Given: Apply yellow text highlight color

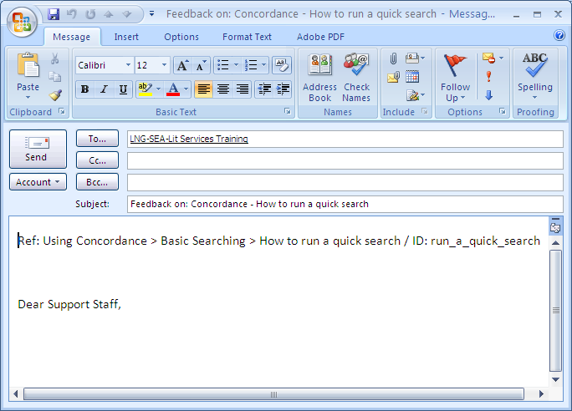Looking at the screenshot, I should coord(146,89).
